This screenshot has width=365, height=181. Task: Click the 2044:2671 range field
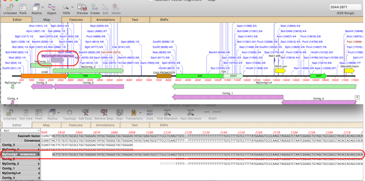click(345, 7)
